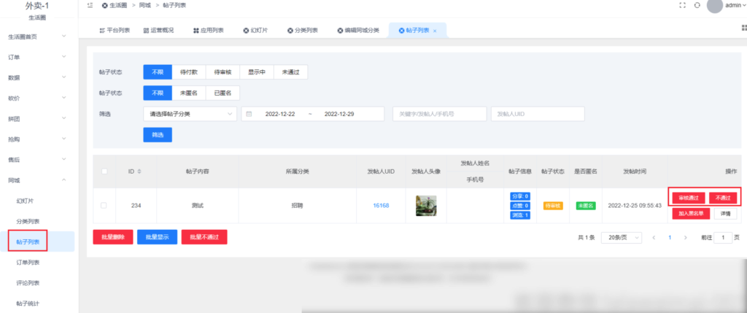Viewport: 747px width, 313px height.
Task: Filter post status by 显示中
Action: (x=257, y=72)
